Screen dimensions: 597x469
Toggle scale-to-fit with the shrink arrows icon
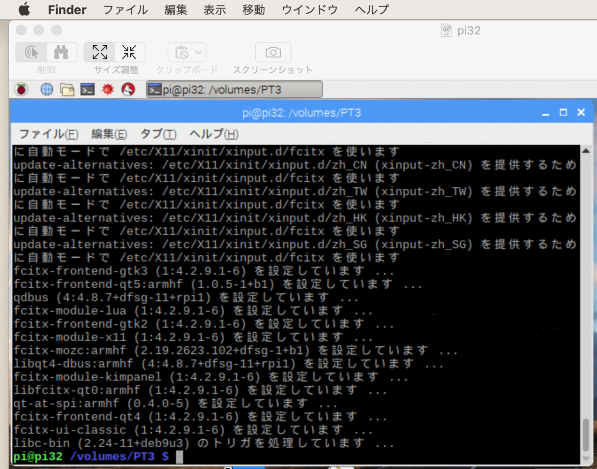click(x=129, y=52)
